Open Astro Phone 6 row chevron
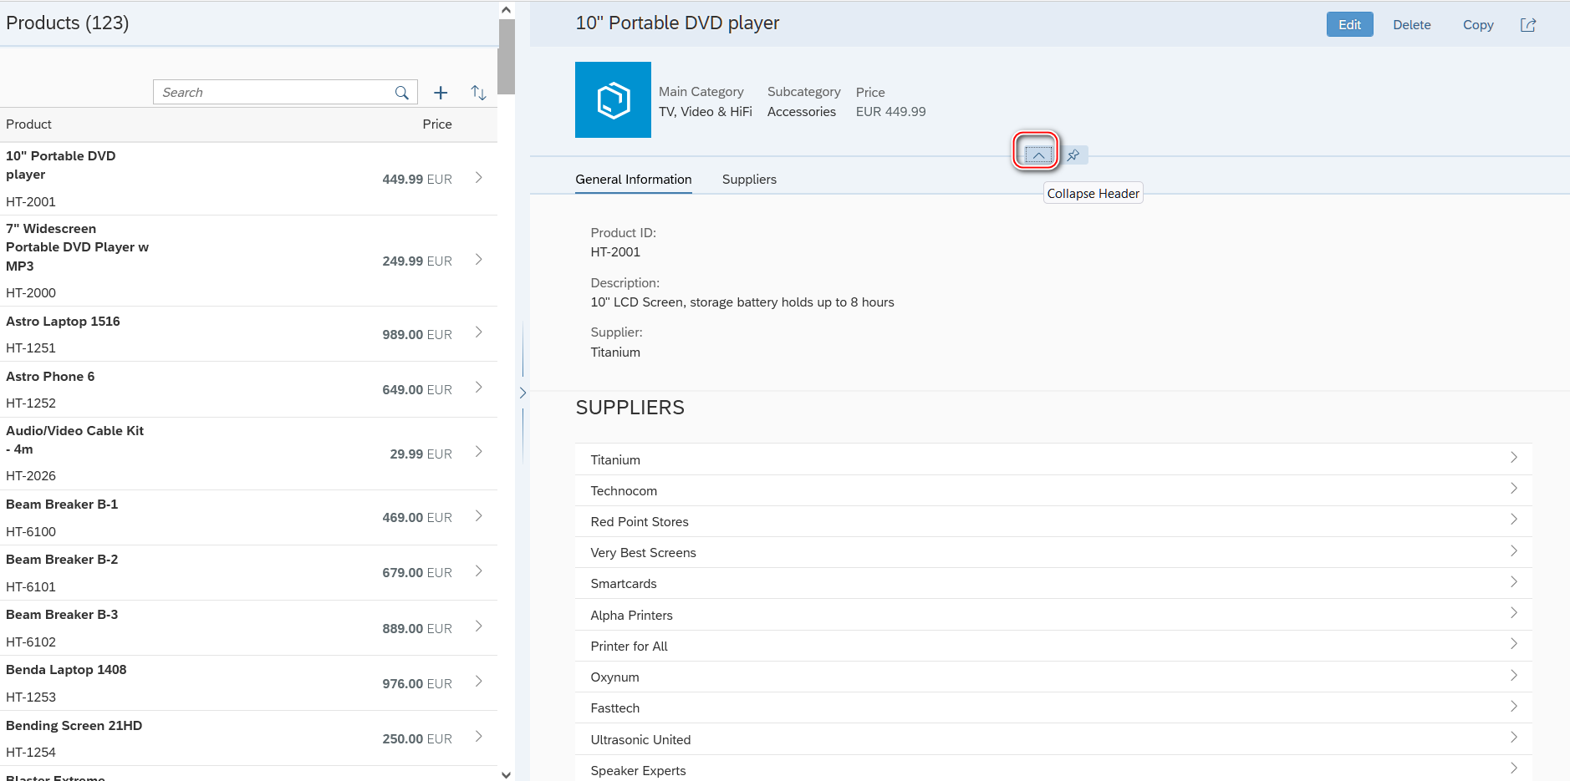Screen dimensions: 1570x781 (478, 388)
